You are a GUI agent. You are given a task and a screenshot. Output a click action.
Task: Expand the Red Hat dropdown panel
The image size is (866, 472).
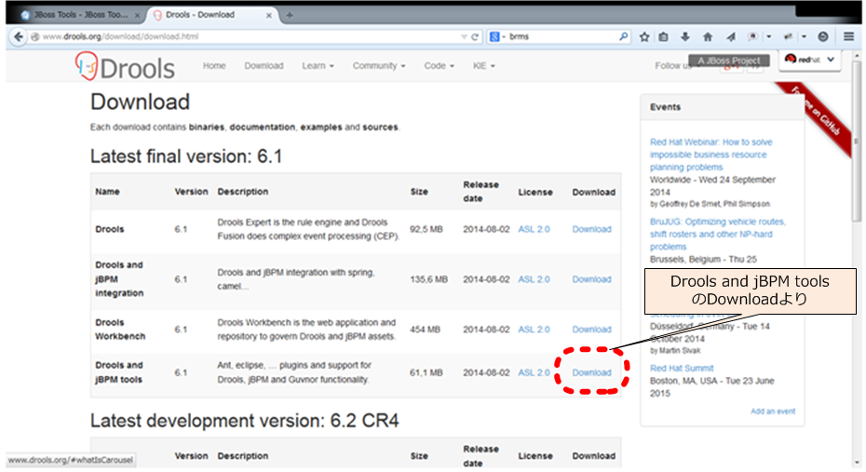pos(810,60)
